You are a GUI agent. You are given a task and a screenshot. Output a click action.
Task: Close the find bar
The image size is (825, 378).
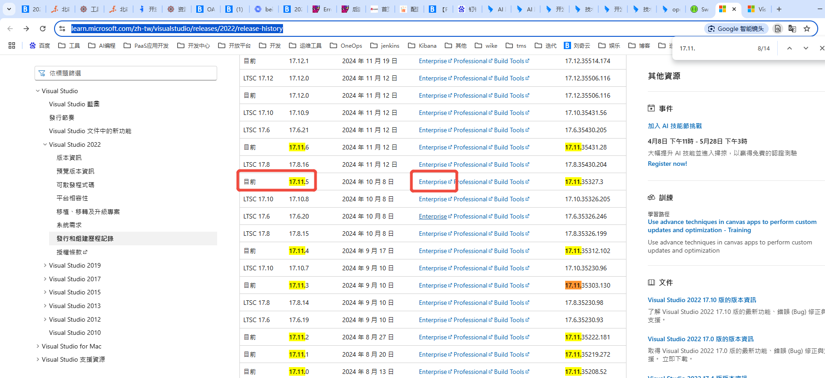821,48
